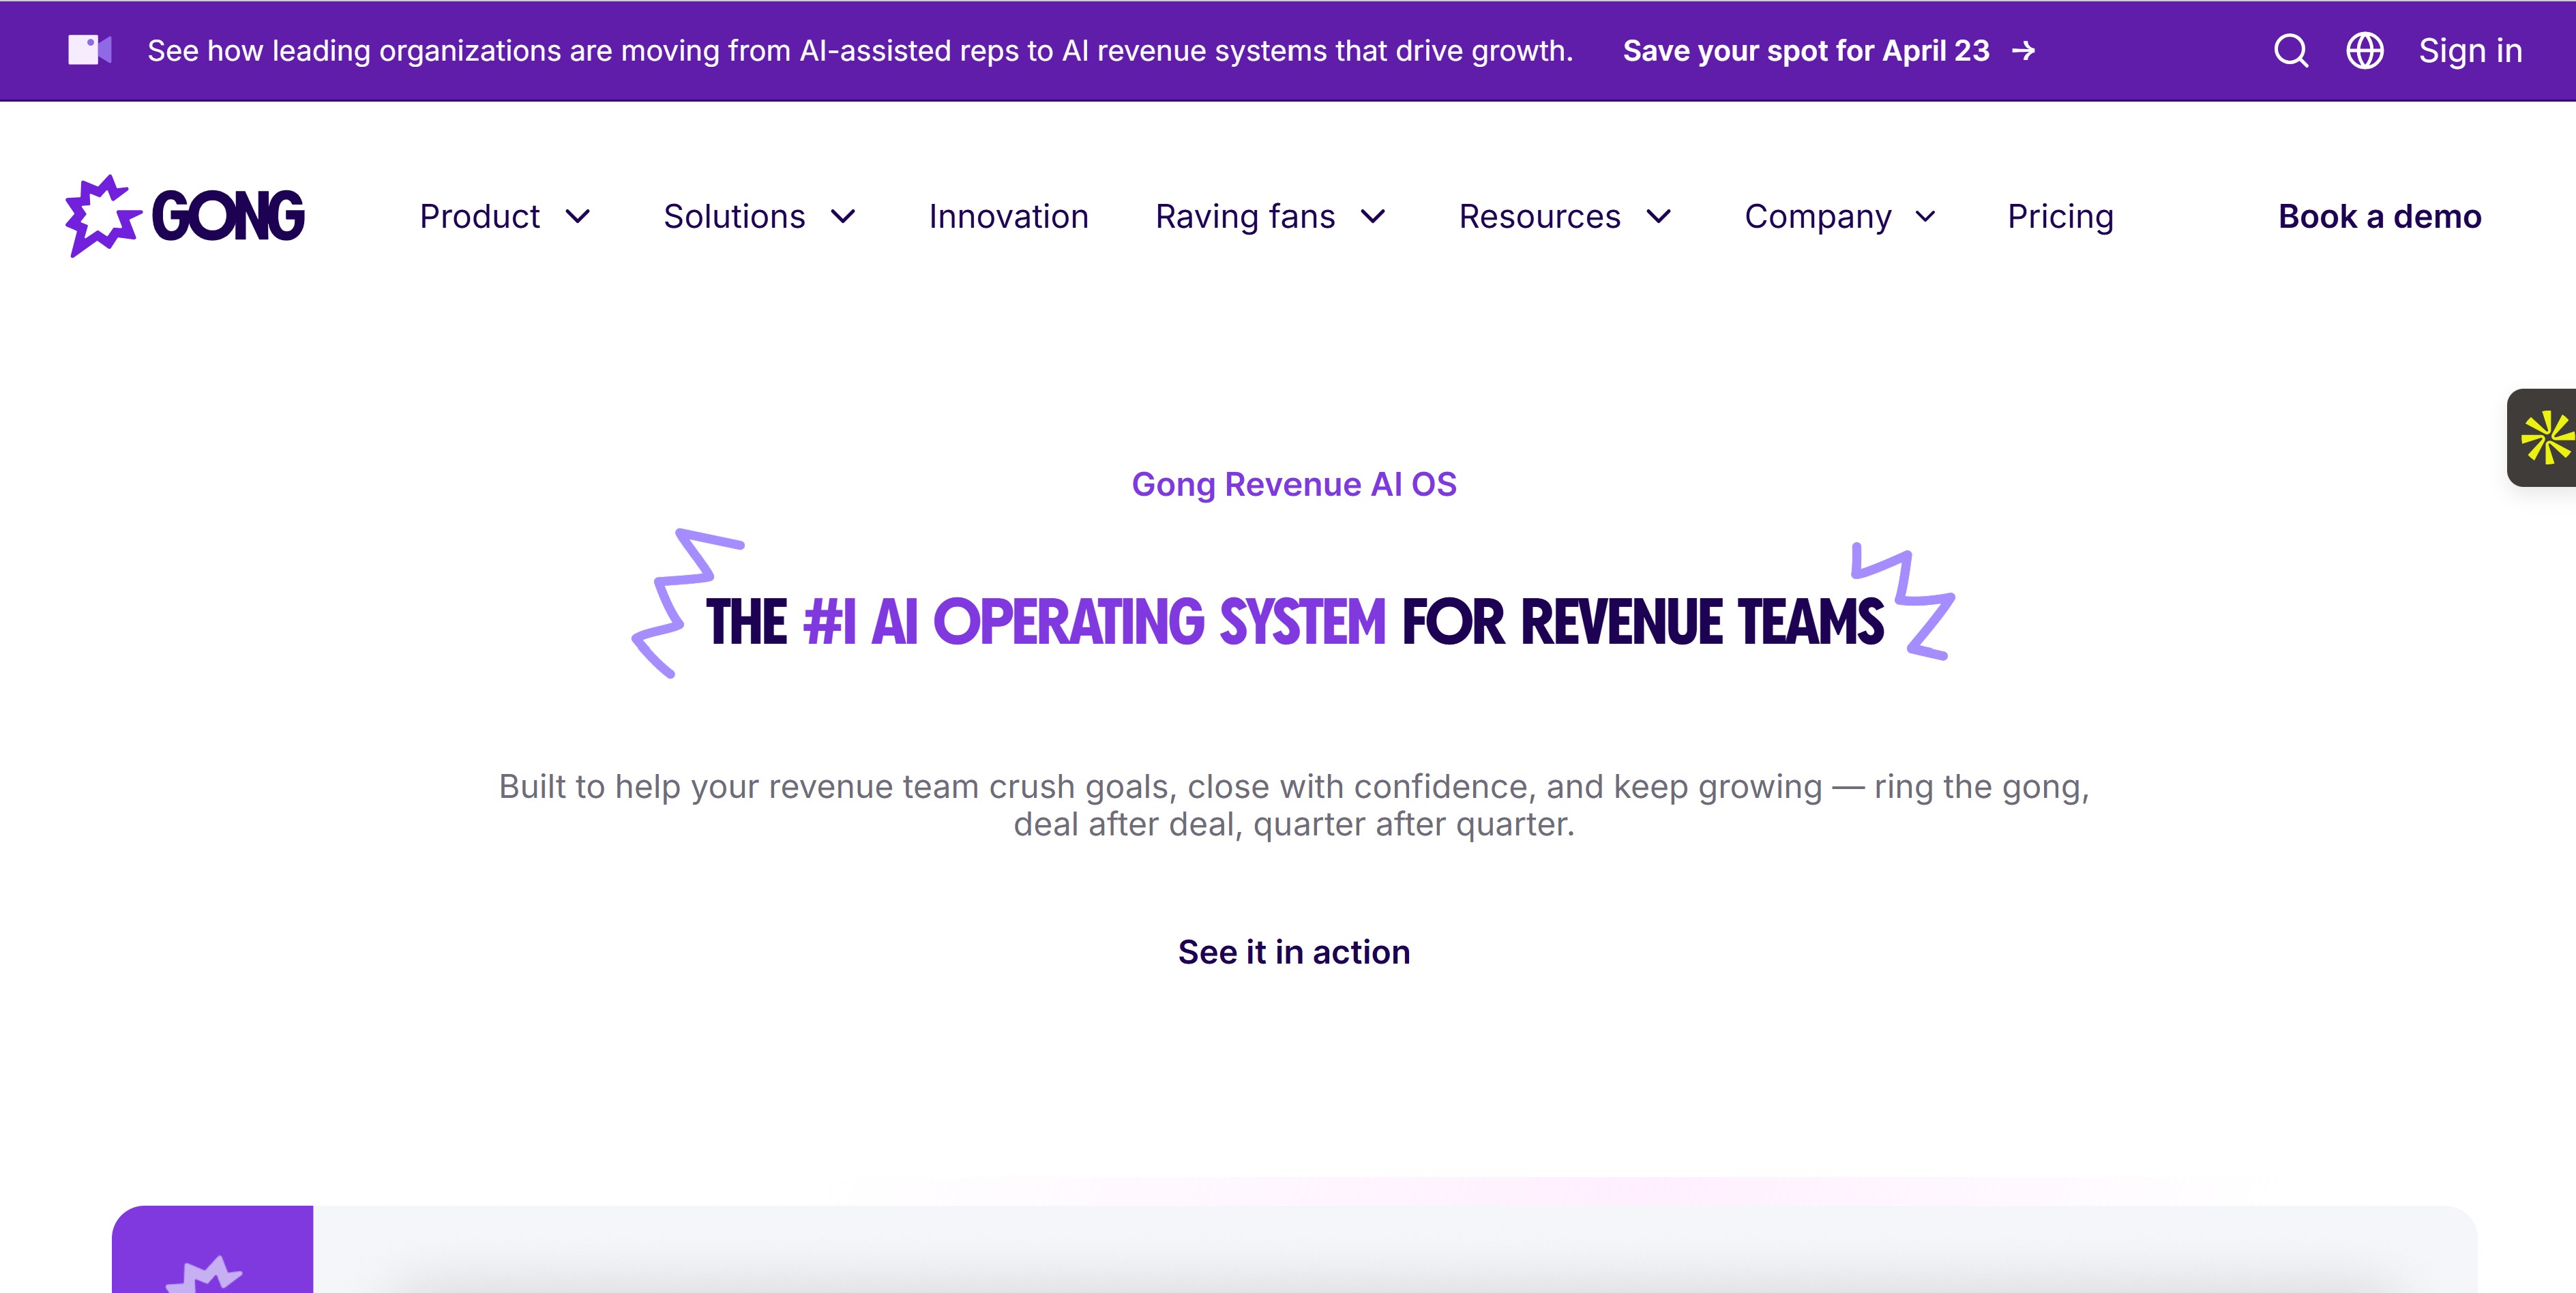Viewport: 2576px width, 1293px height.
Task: Open the Pricing menu item
Action: click(2060, 217)
